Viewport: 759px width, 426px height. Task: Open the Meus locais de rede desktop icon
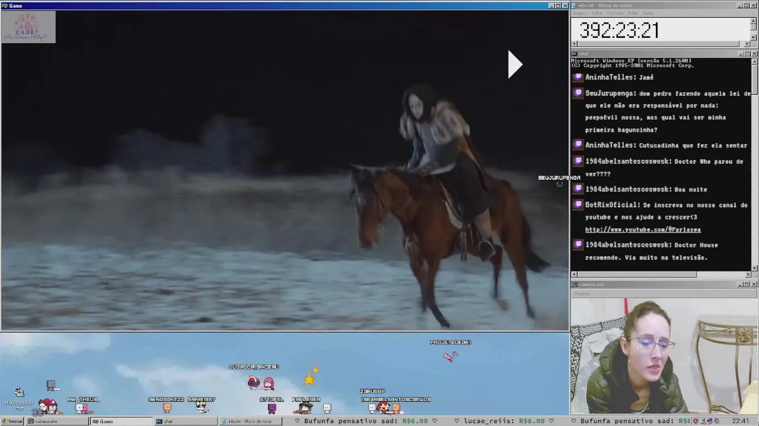coord(19,397)
